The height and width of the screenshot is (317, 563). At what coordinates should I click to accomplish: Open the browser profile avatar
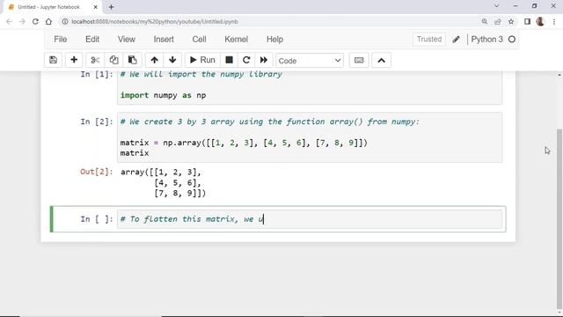[540, 21]
